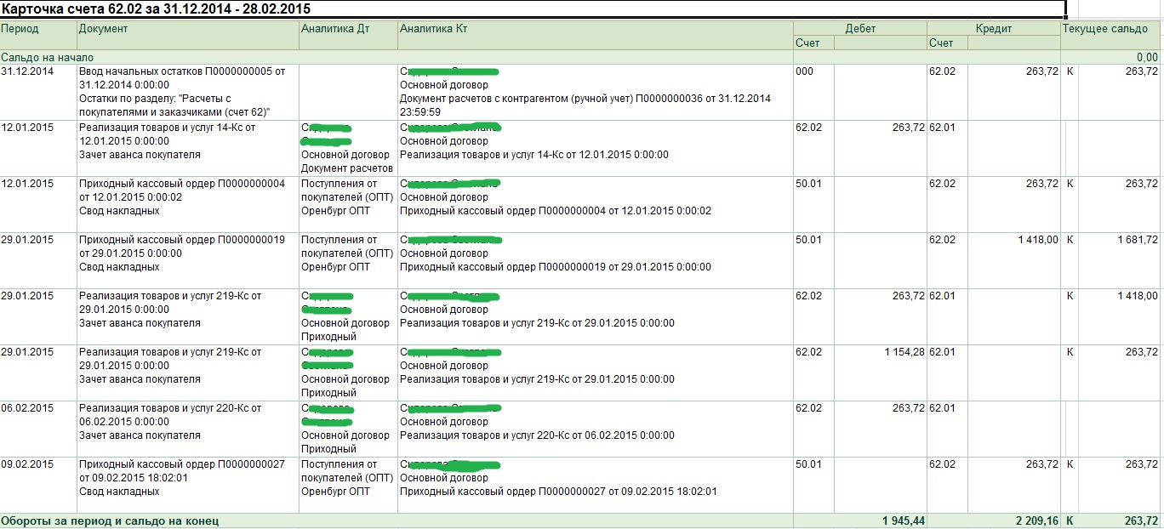This screenshot has width=1164, height=529.
Task: Select the "Аналитика Дт" column header
Action: point(348,35)
